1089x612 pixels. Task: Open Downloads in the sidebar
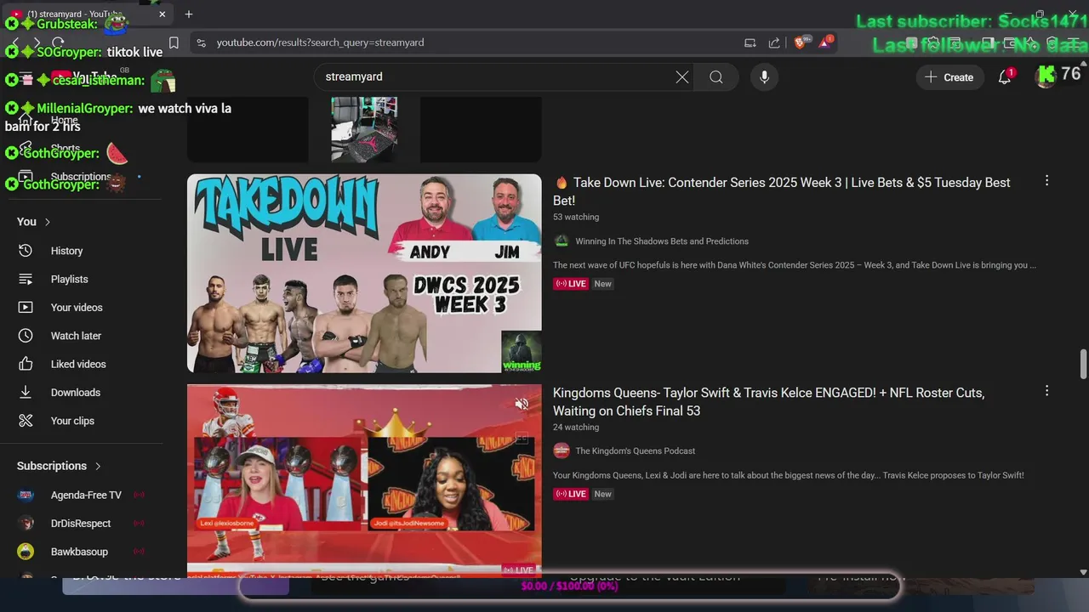[x=75, y=393]
